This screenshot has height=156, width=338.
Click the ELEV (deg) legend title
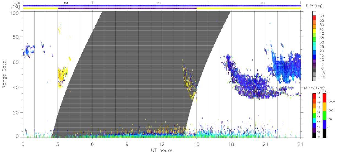[314, 6]
